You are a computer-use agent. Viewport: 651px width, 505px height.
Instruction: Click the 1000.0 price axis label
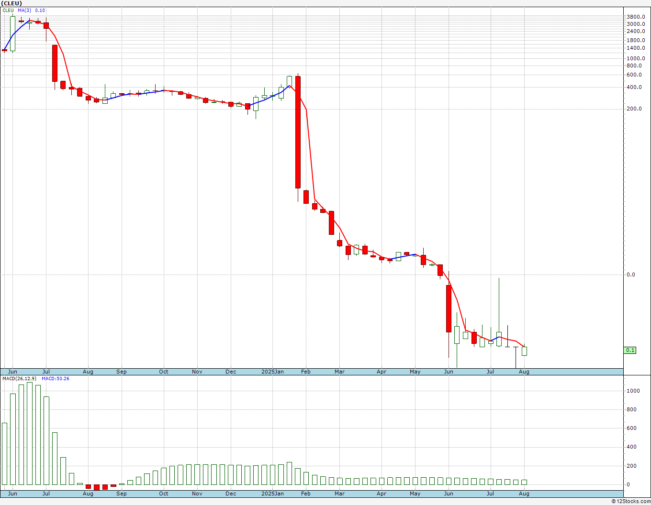(x=636, y=58)
